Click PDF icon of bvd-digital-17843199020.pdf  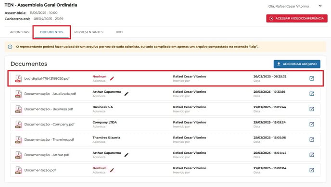[x=18, y=79]
